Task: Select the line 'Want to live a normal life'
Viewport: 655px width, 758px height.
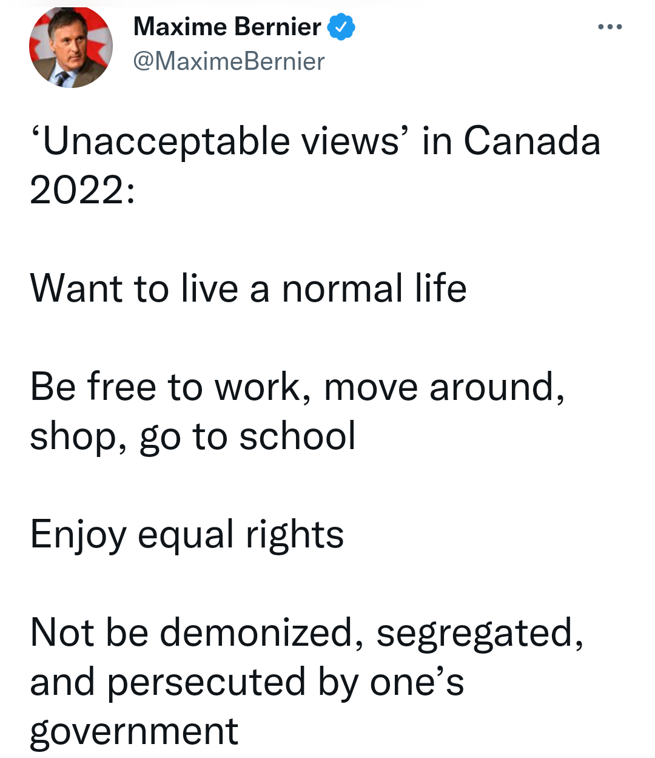Action: tap(248, 288)
